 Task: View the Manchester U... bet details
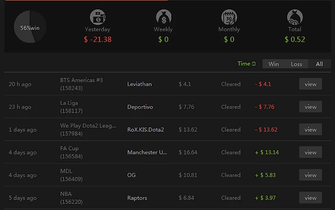[310, 152]
